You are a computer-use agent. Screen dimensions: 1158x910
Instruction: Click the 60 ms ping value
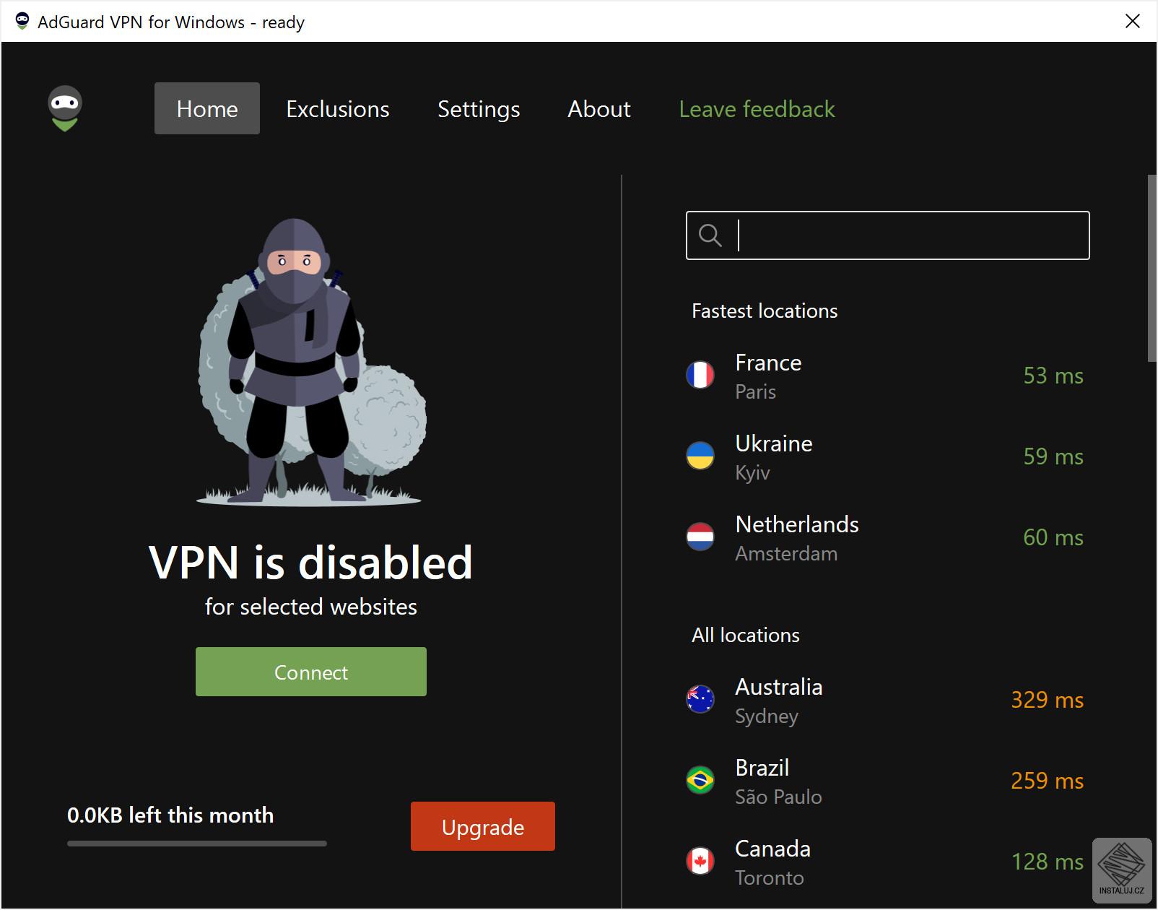[1053, 537]
